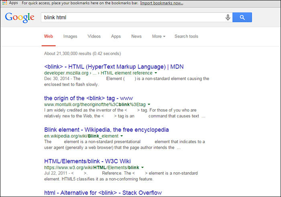281x197 pixels.
Task: Click the blue magnifier search button
Action: pos(242,17)
